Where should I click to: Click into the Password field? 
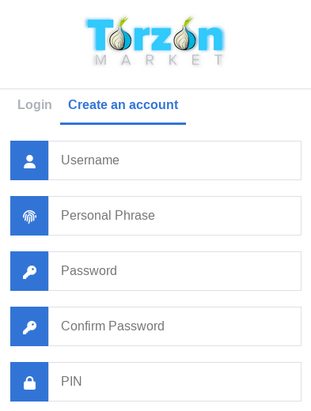175,271
